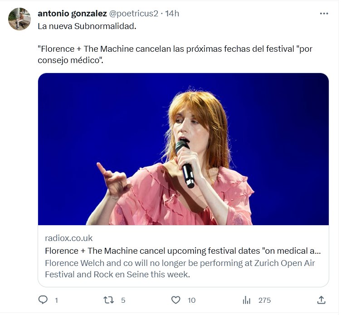The image size is (341, 315).
Task: Open the view analytics bar chart icon
Action: tap(247, 300)
